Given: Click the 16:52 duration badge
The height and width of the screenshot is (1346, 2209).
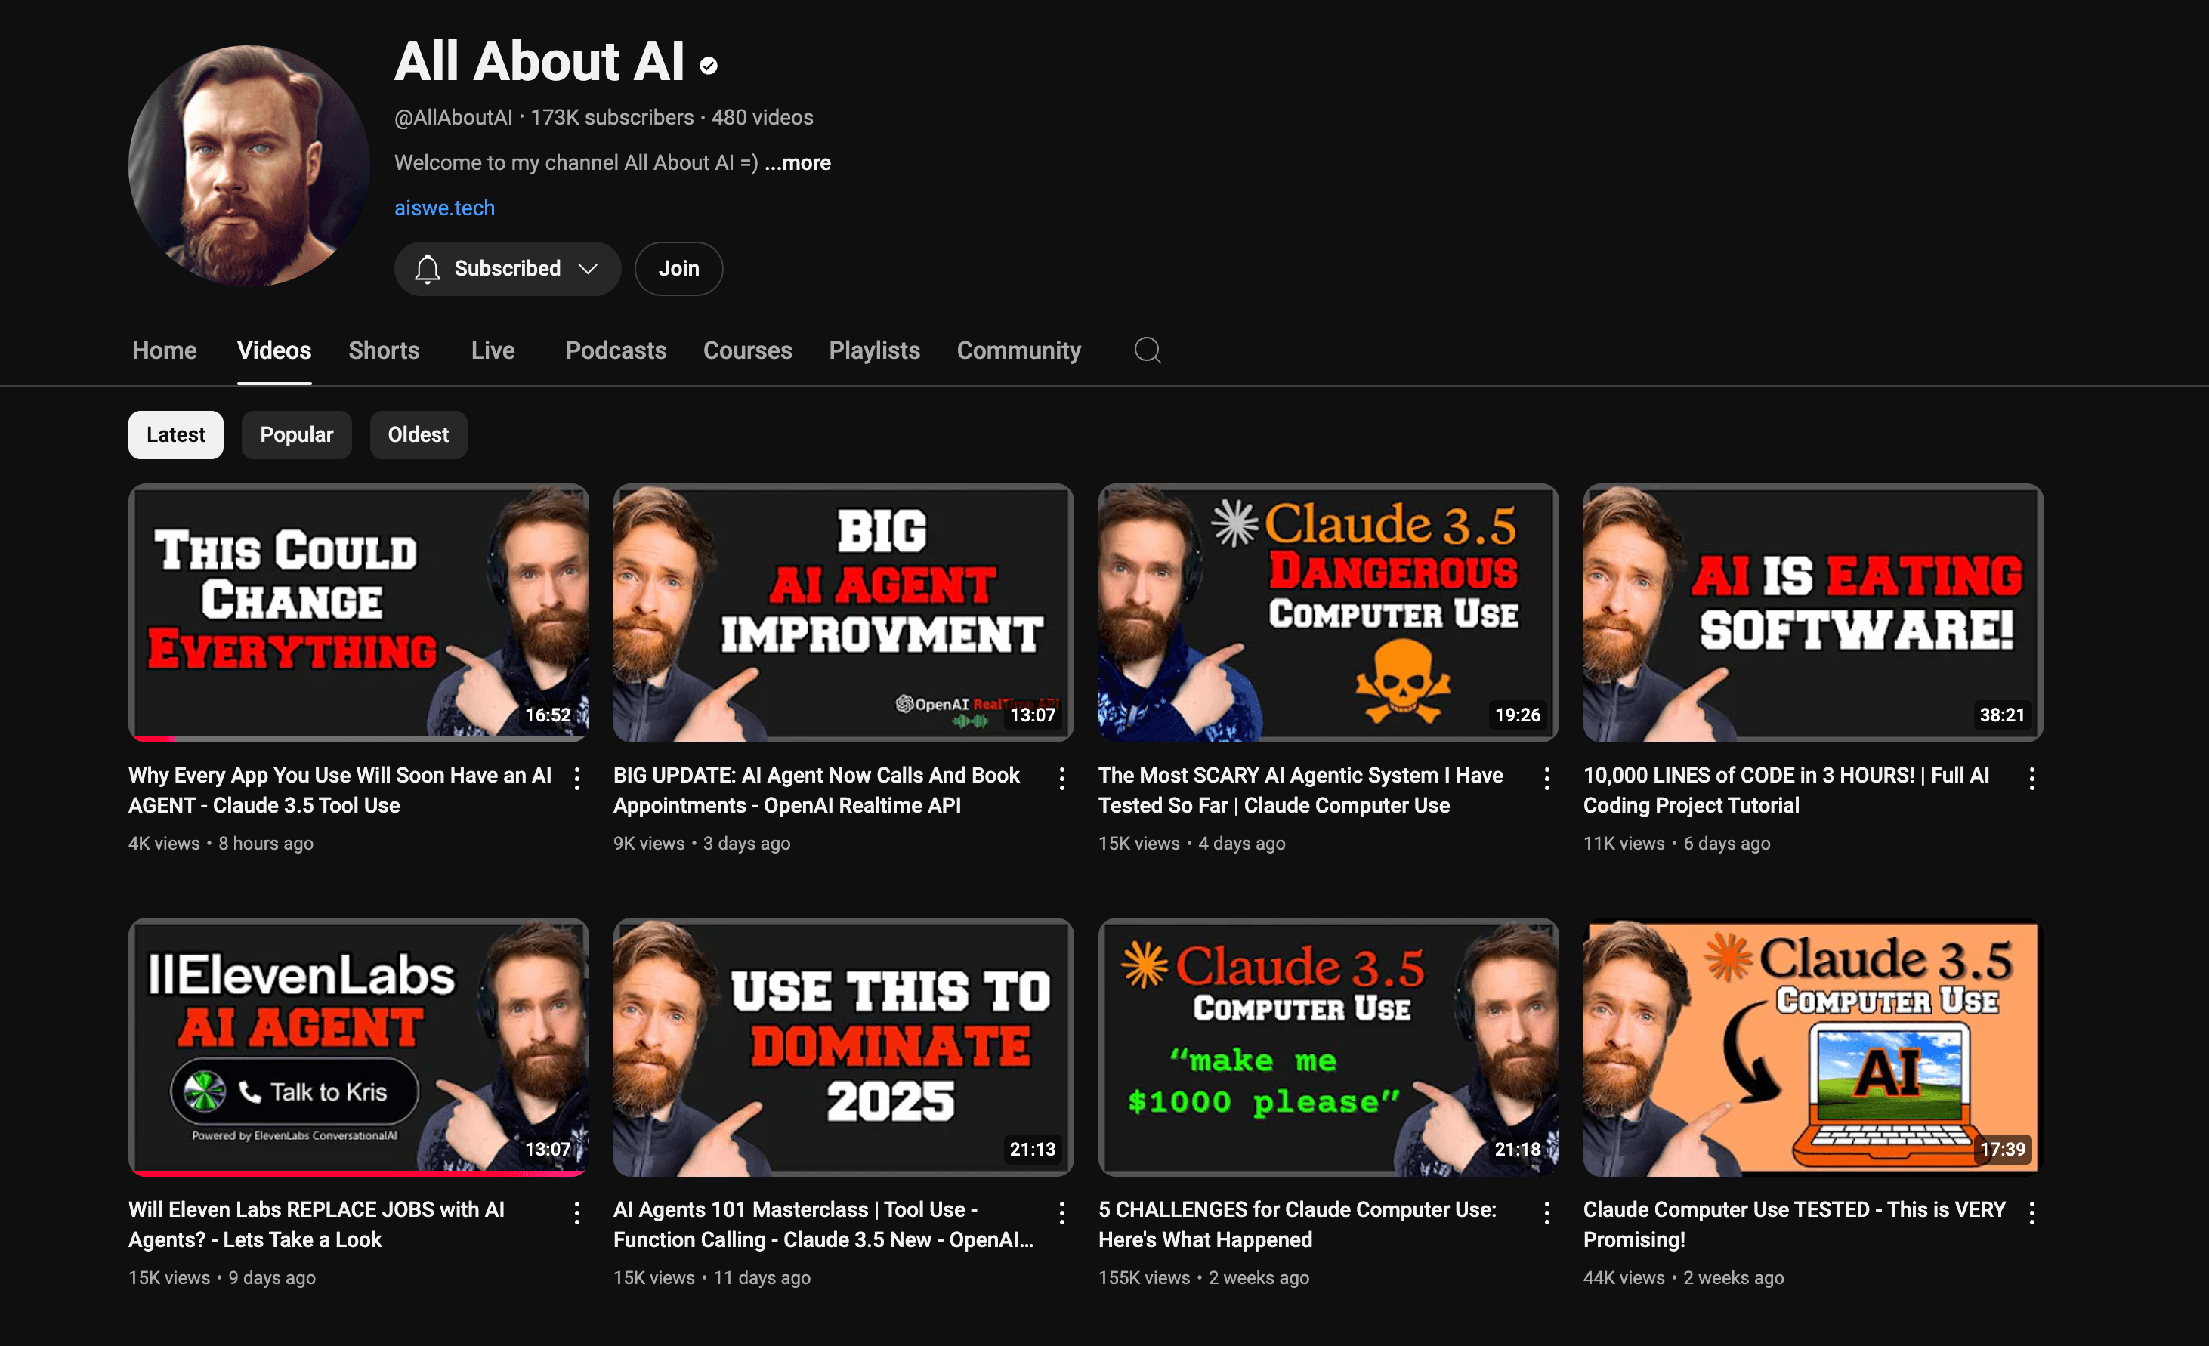Looking at the screenshot, I should pyautogui.click(x=548, y=715).
